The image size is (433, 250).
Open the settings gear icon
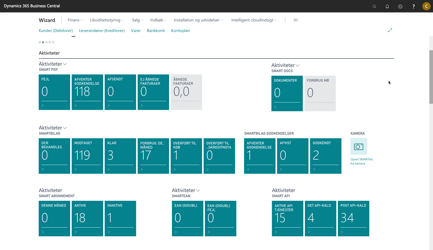click(400, 6)
